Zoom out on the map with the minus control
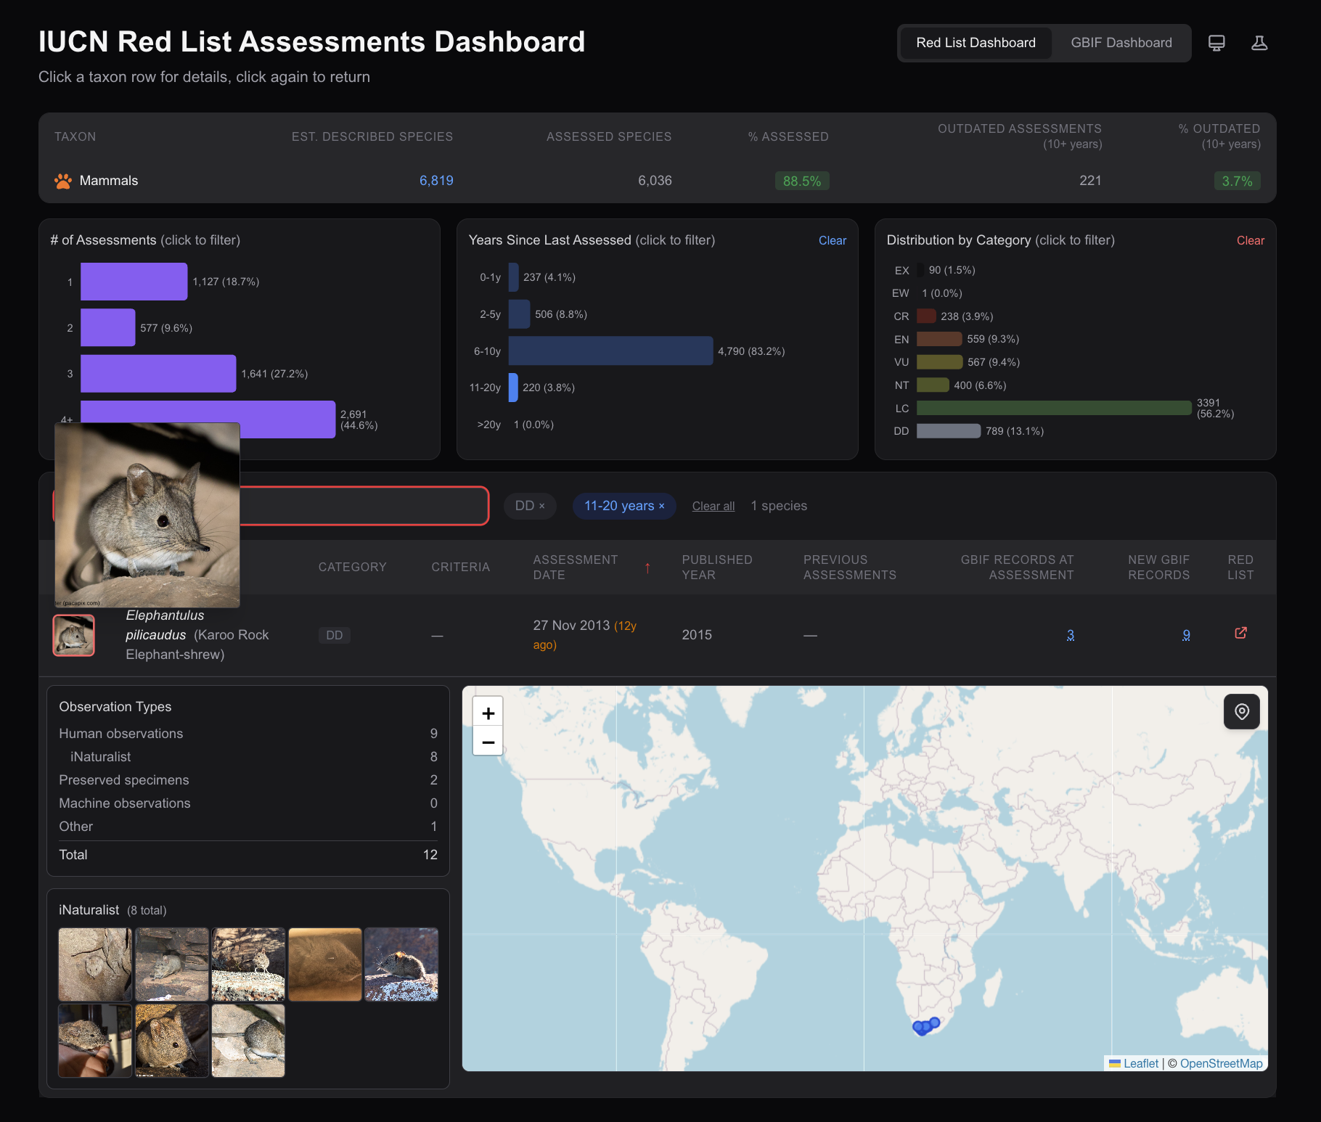 tap(488, 741)
